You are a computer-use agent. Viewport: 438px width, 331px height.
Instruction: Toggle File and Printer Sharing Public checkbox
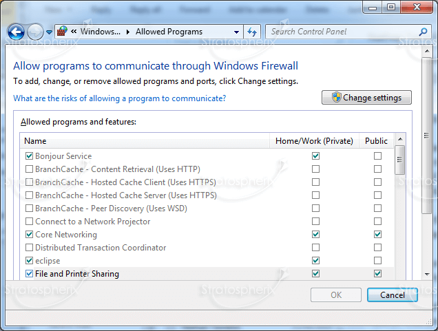tap(377, 273)
